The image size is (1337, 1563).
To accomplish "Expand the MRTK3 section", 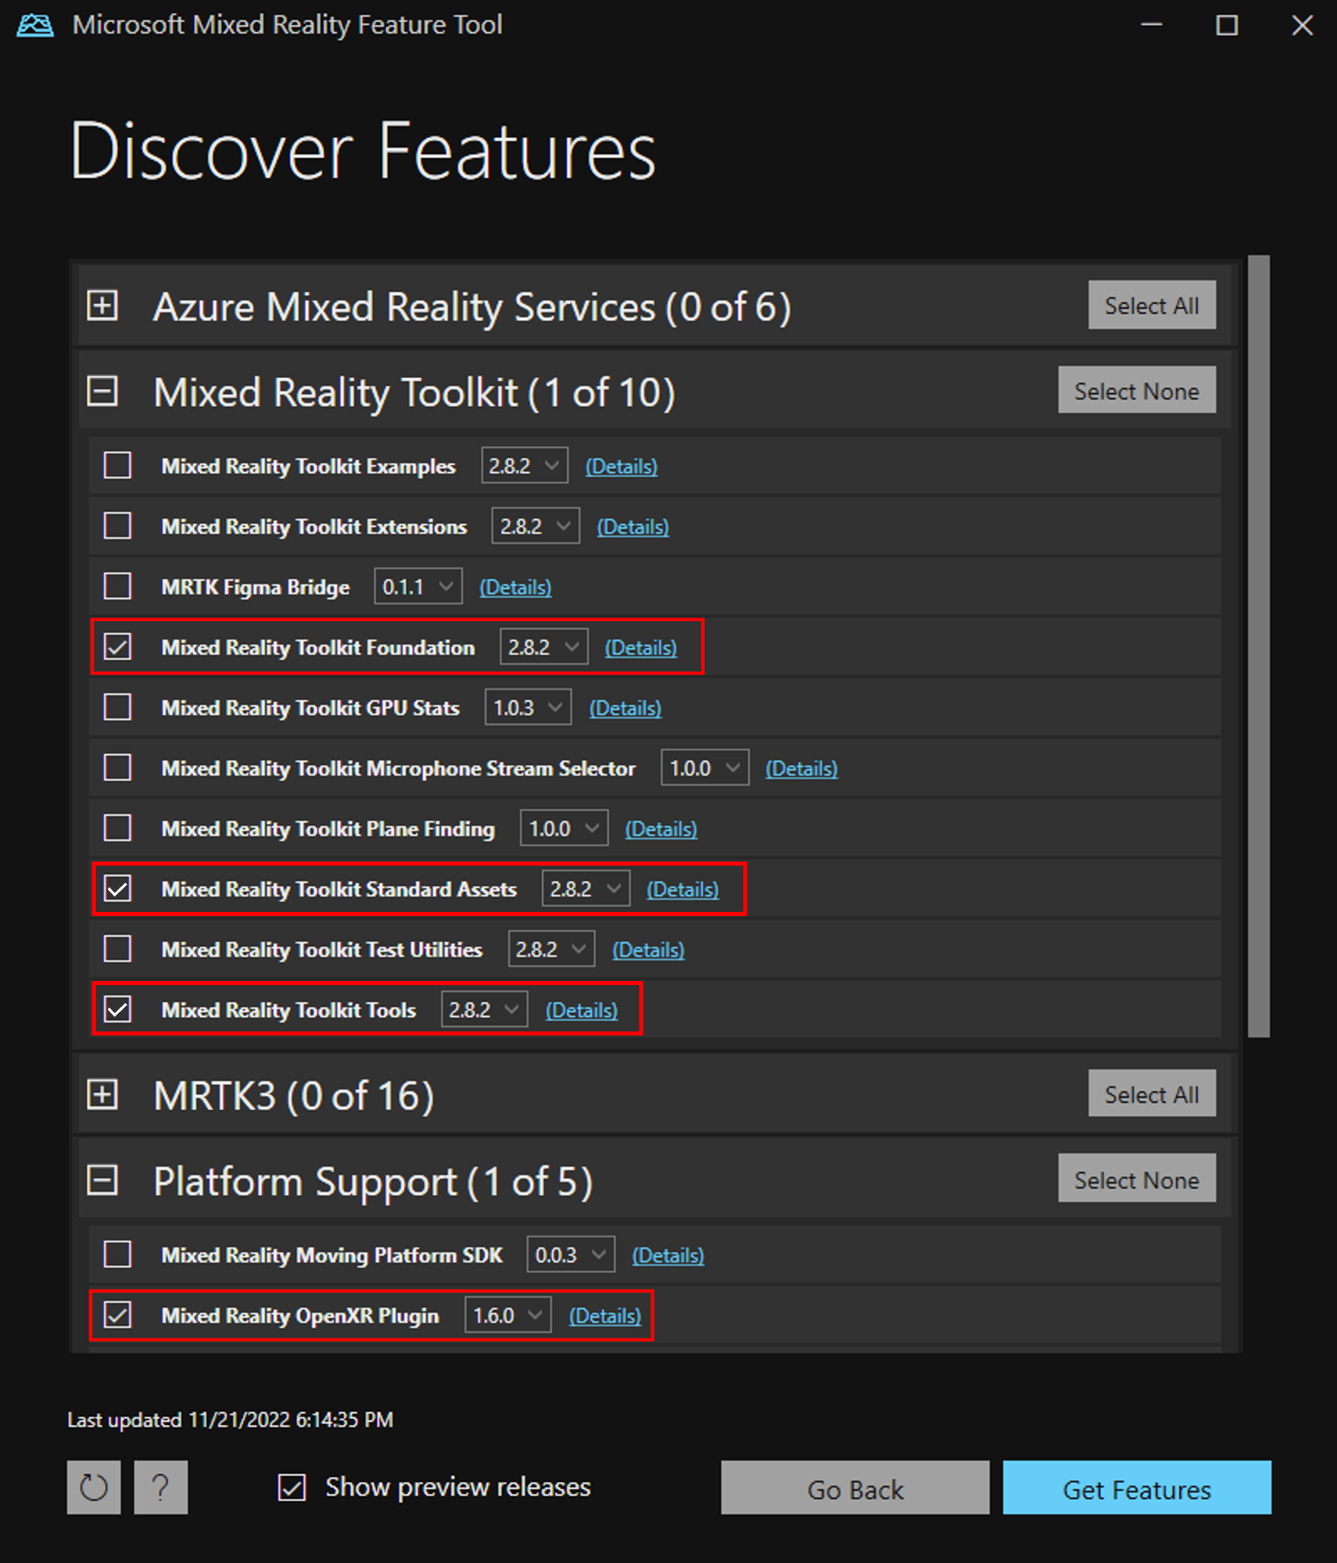I will (102, 1094).
